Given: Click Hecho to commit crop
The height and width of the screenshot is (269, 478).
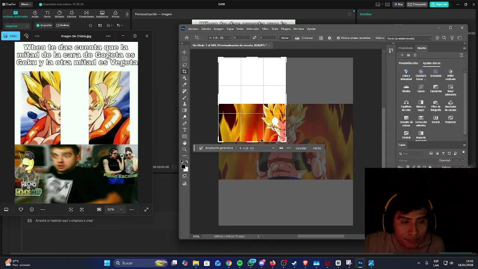Looking at the screenshot, I should 317,148.
